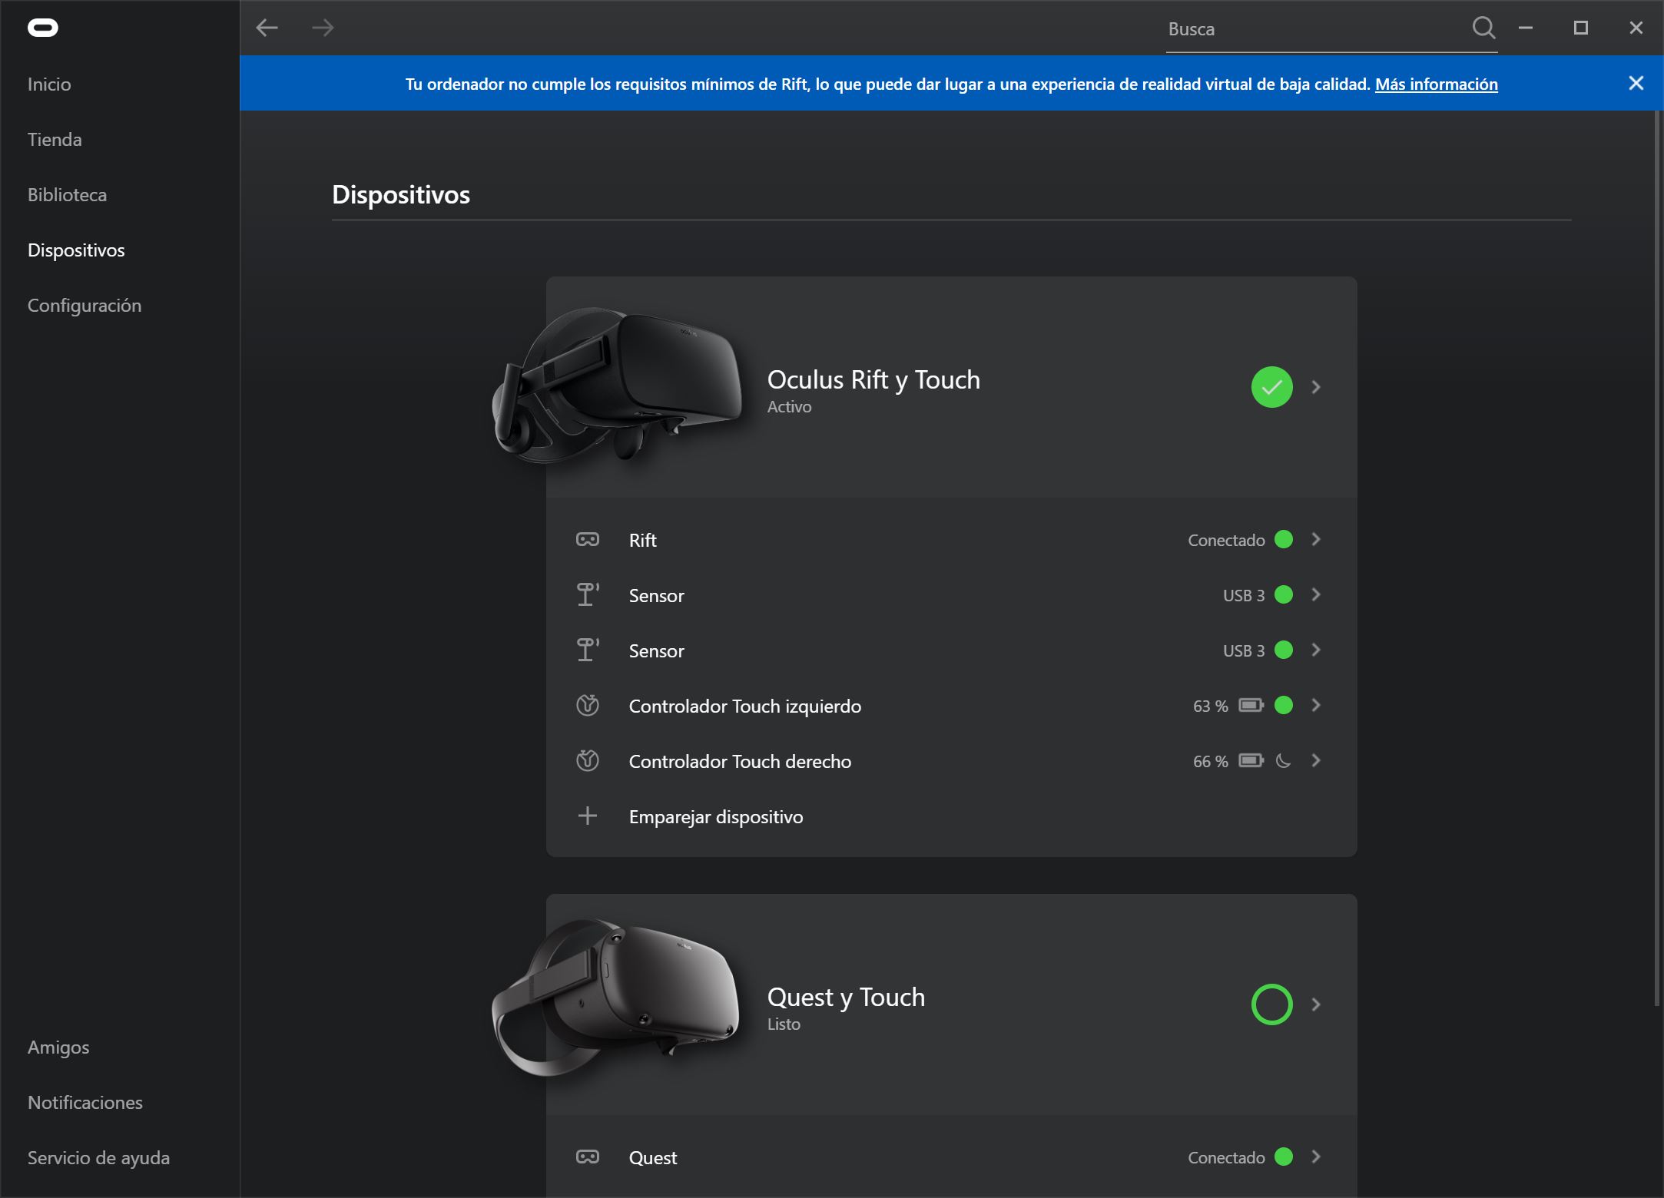
Task: Click the left Touch controller battery indicator
Action: tap(1251, 705)
